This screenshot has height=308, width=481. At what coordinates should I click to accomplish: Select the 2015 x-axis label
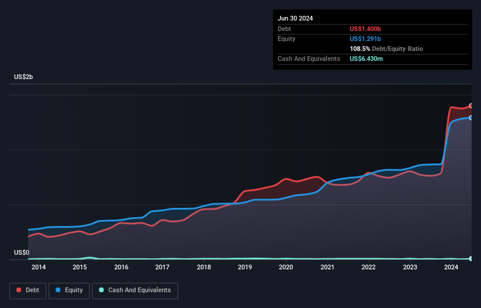click(80, 267)
